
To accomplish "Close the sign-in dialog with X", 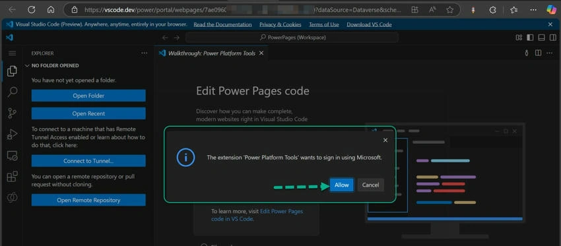I will click(385, 140).
